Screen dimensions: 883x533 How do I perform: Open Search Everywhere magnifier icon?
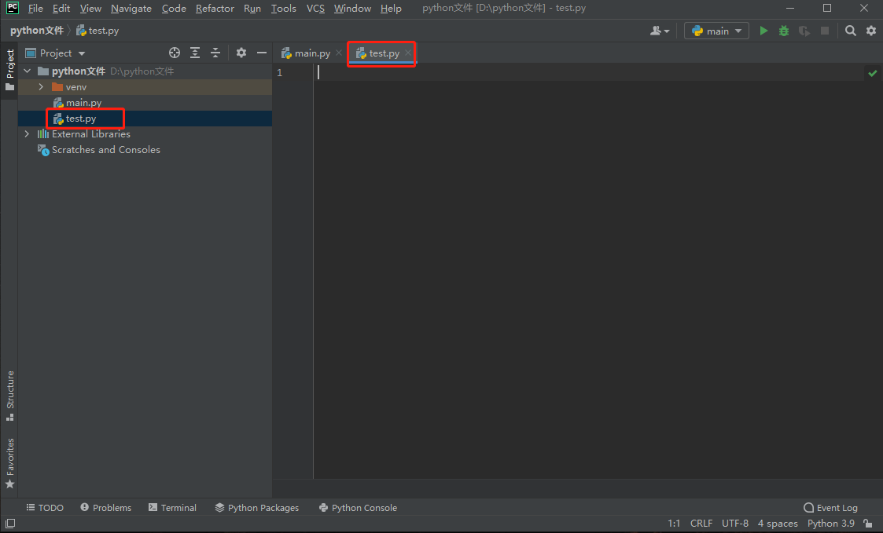pyautogui.click(x=850, y=31)
